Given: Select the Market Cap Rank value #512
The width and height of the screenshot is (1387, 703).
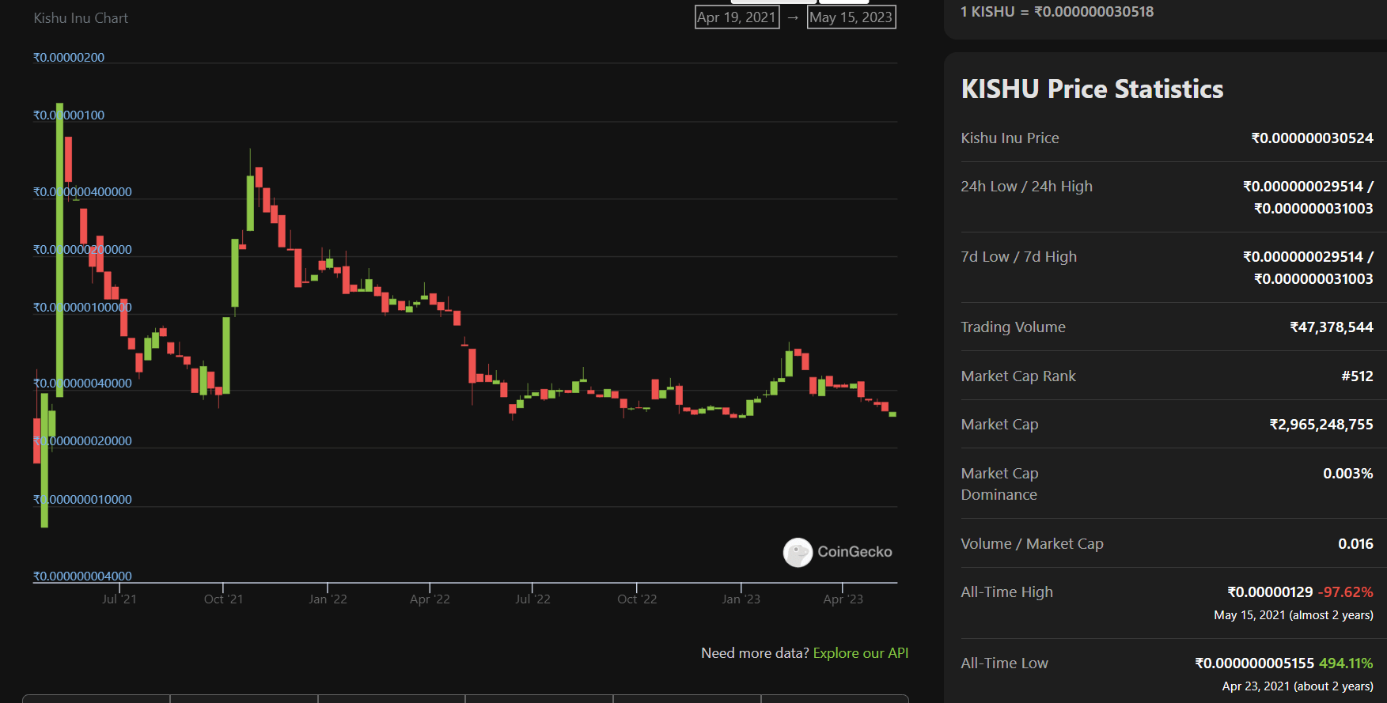Looking at the screenshot, I should 1357,376.
